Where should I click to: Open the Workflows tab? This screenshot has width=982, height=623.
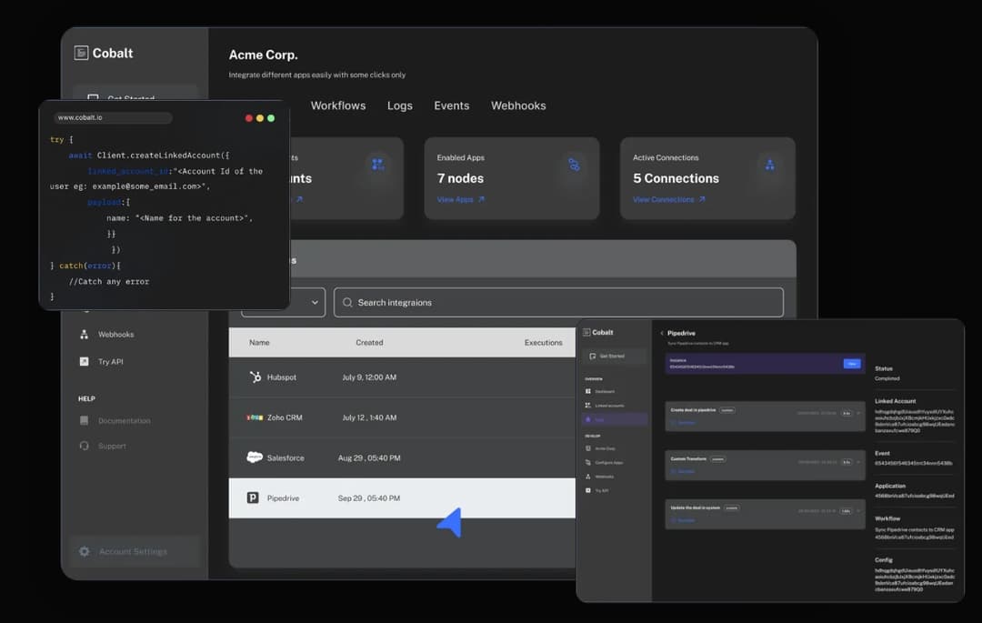pyautogui.click(x=338, y=106)
